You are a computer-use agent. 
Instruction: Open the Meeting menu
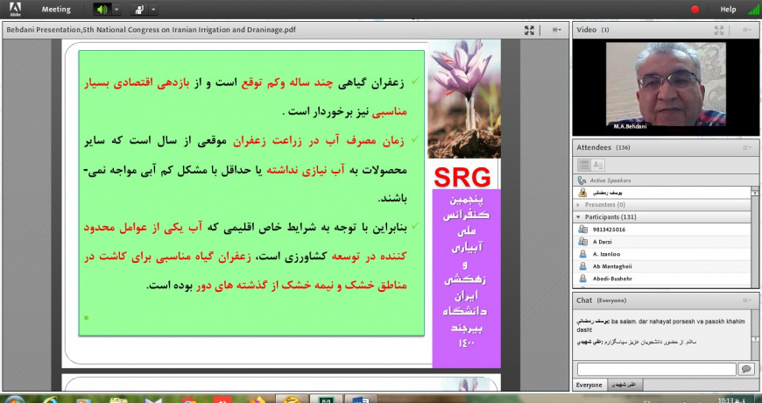[x=56, y=10]
